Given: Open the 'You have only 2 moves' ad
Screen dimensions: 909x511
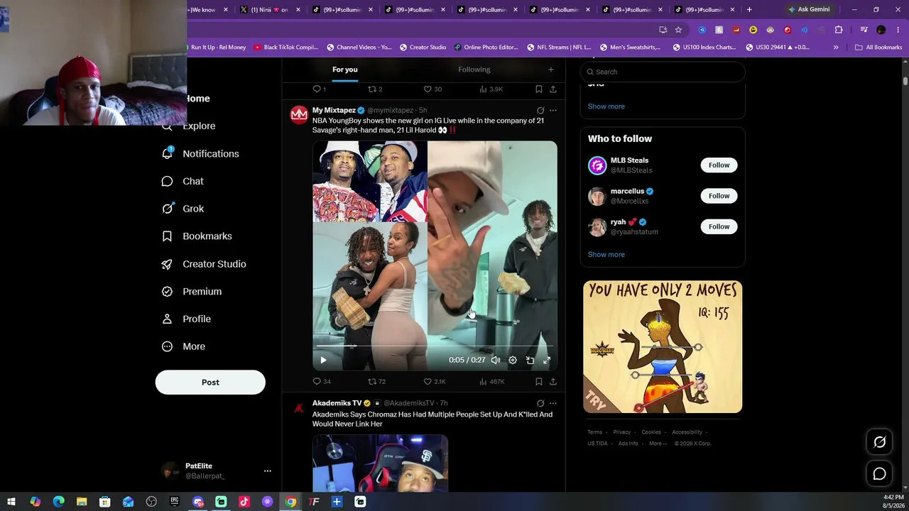Looking at the screenshot, I should pyautogui.click(x=663, y=346).
